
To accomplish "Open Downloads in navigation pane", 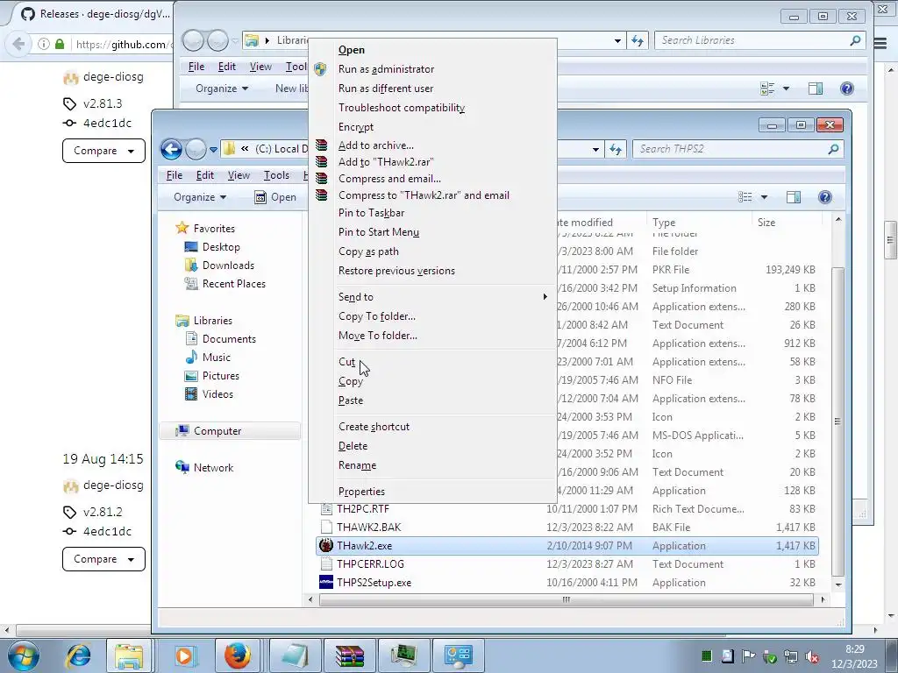I will (x=228, y=266).
